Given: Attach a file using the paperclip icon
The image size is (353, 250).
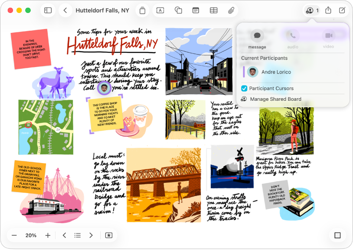Looking at the screenshot, I should [231, 10].
